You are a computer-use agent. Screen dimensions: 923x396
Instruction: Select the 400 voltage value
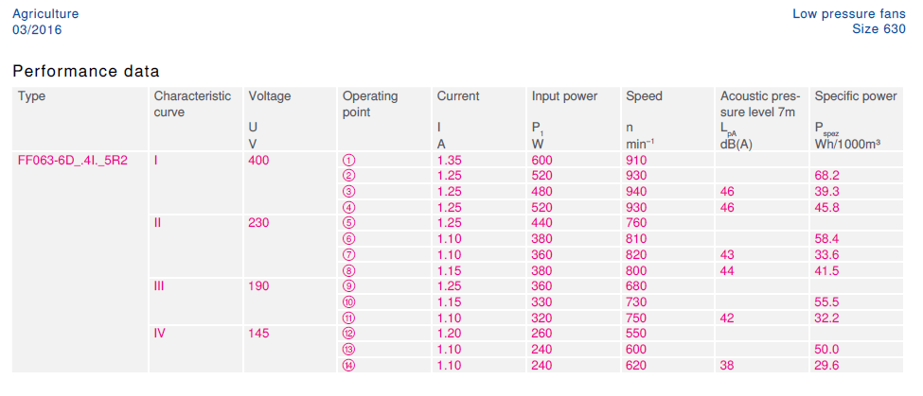tap(258, 161)
